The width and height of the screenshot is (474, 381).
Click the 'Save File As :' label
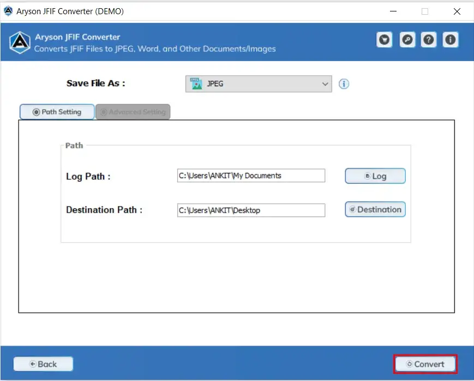[95, 83]
